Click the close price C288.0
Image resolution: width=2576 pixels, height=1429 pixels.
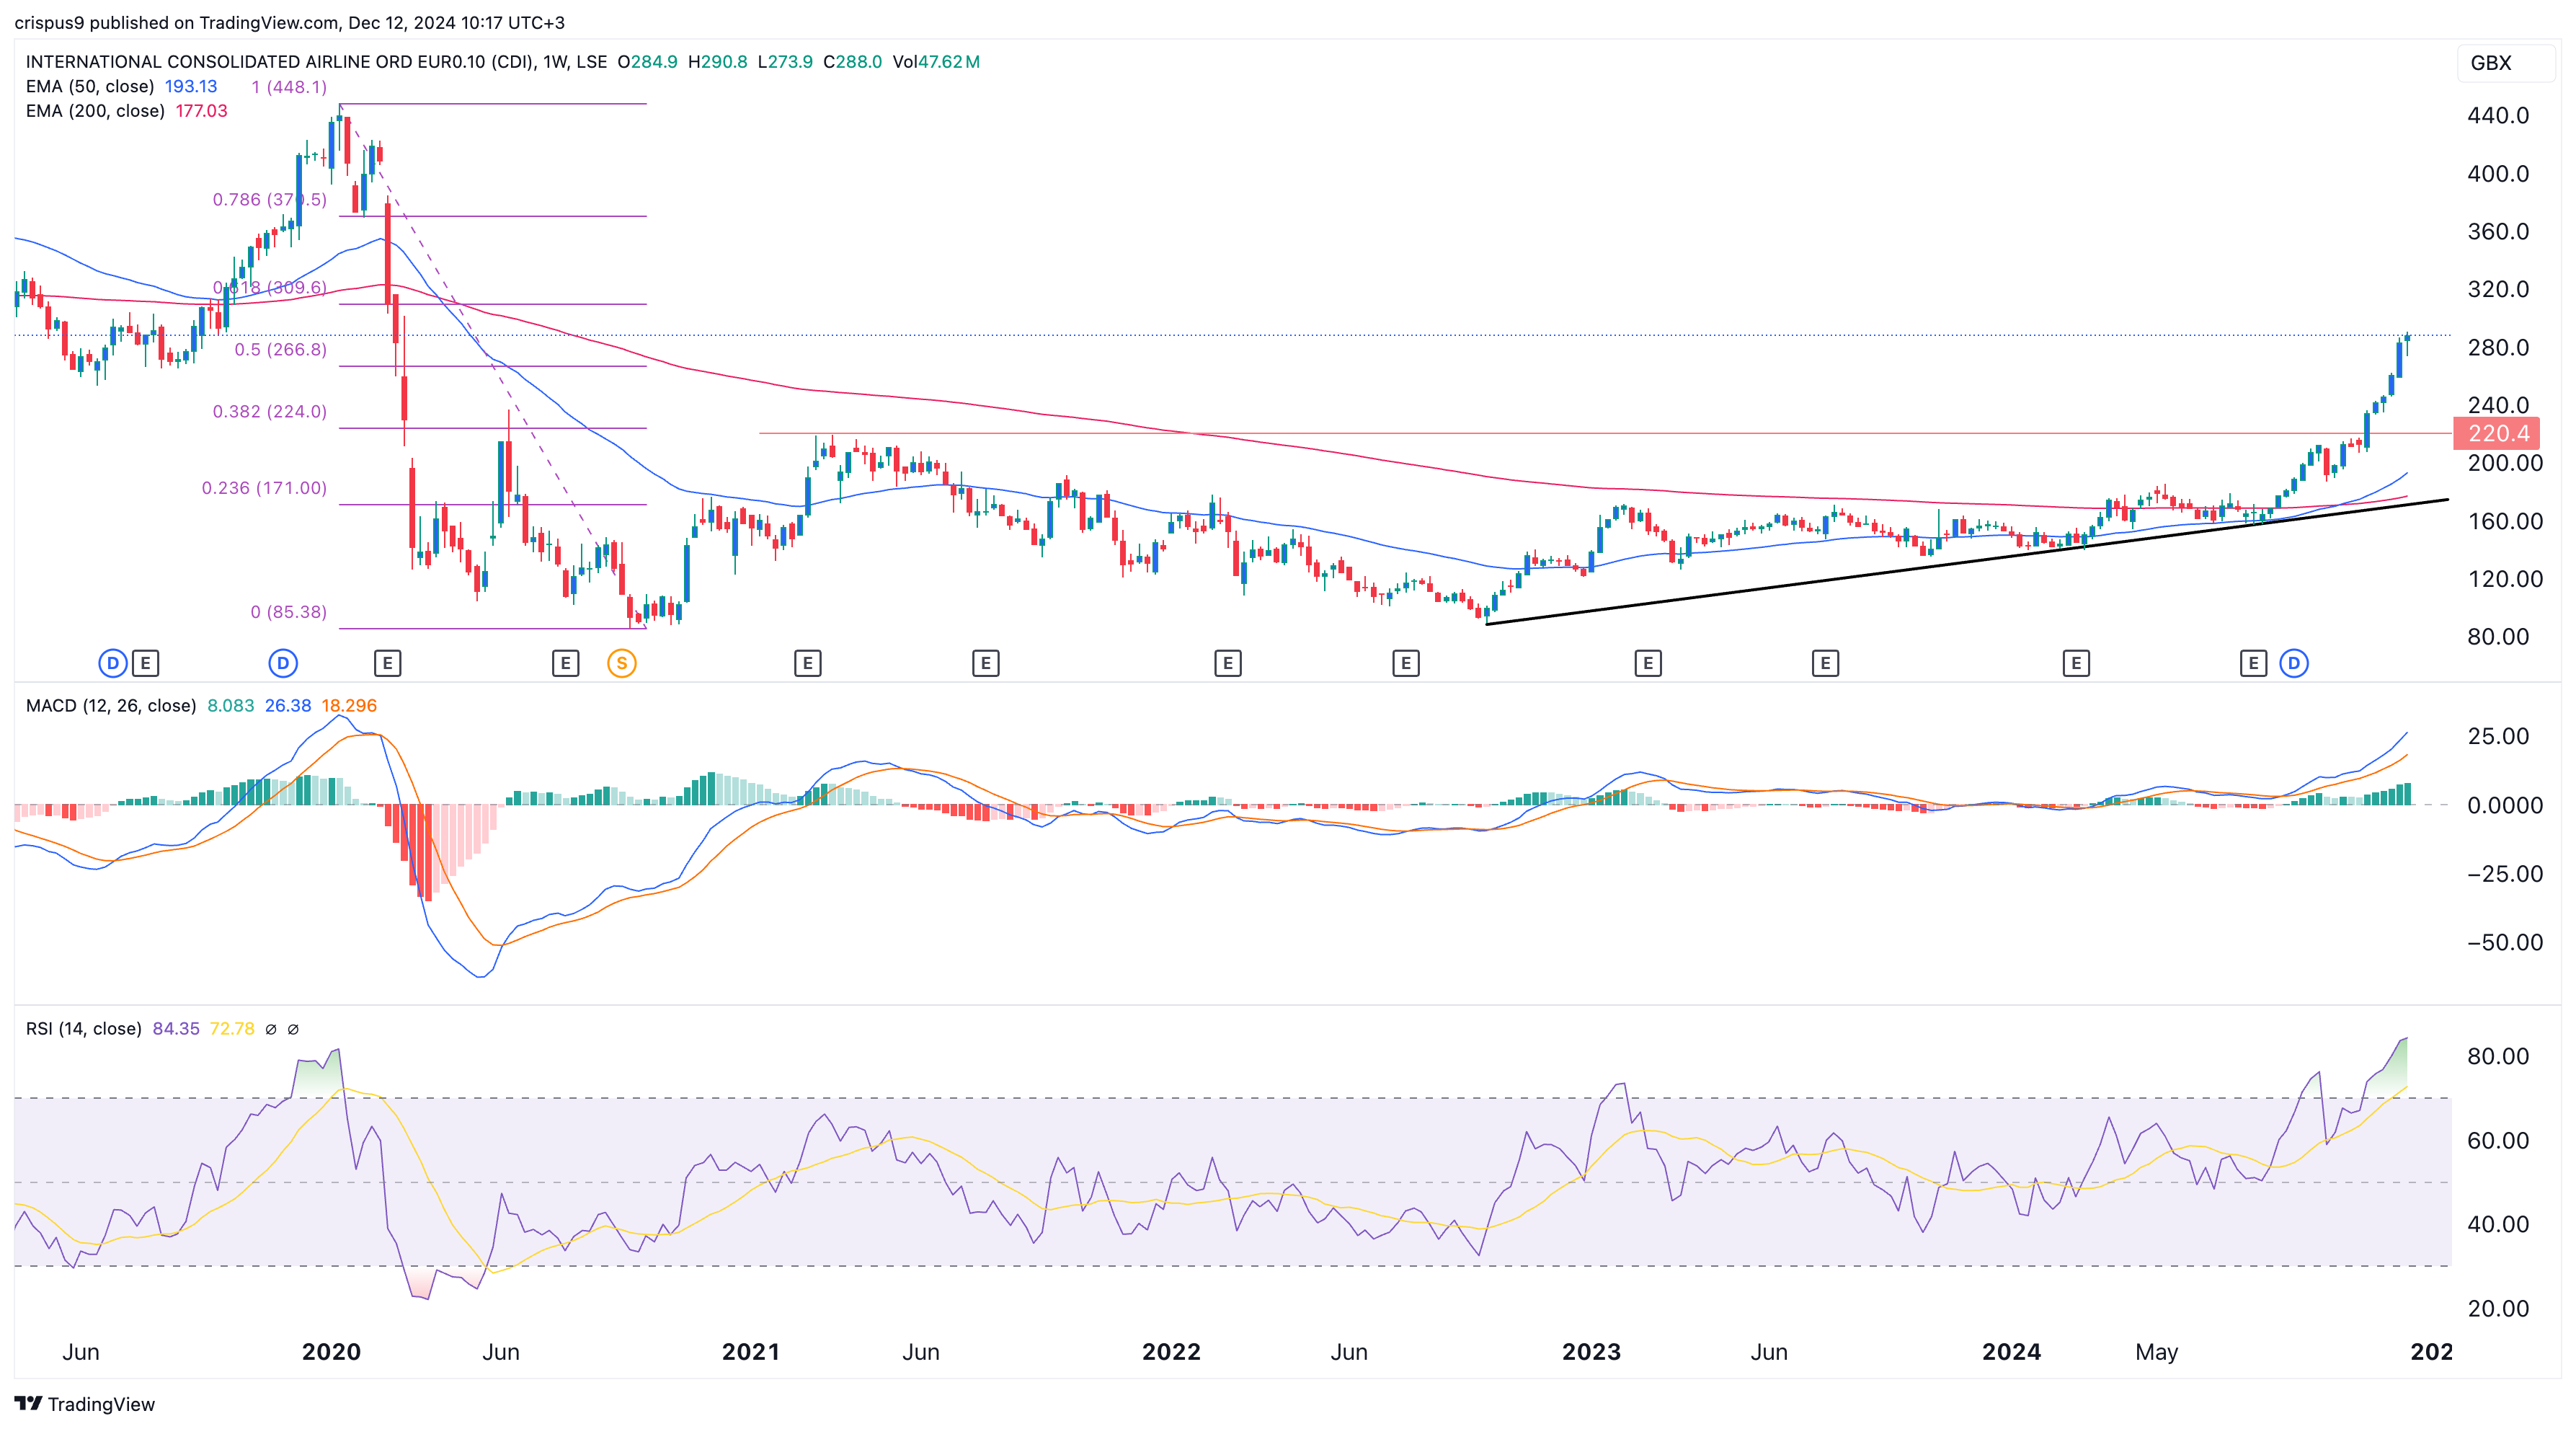click(x=852, y=62)
